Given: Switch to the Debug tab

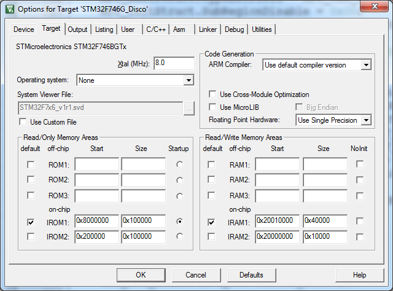Looking at the screenshot, I should pyautogui.click(x=235, y=29).
